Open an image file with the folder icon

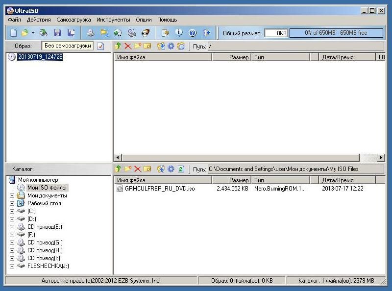25,33
